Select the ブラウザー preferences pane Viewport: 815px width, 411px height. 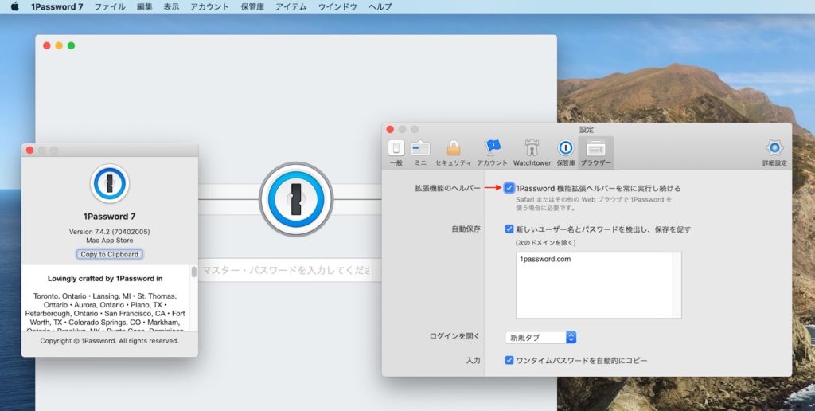point(595,151)
